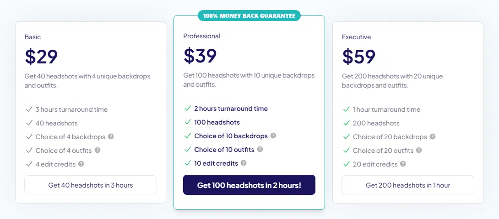499x219 pixels.
Task: Show info icon for Choice of 10 outfits
Action: 260,149
